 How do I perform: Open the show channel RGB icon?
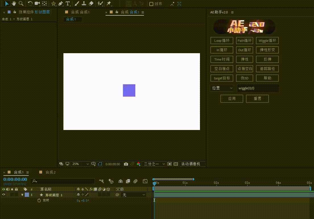pyautogui.click(x=139, y=164)
